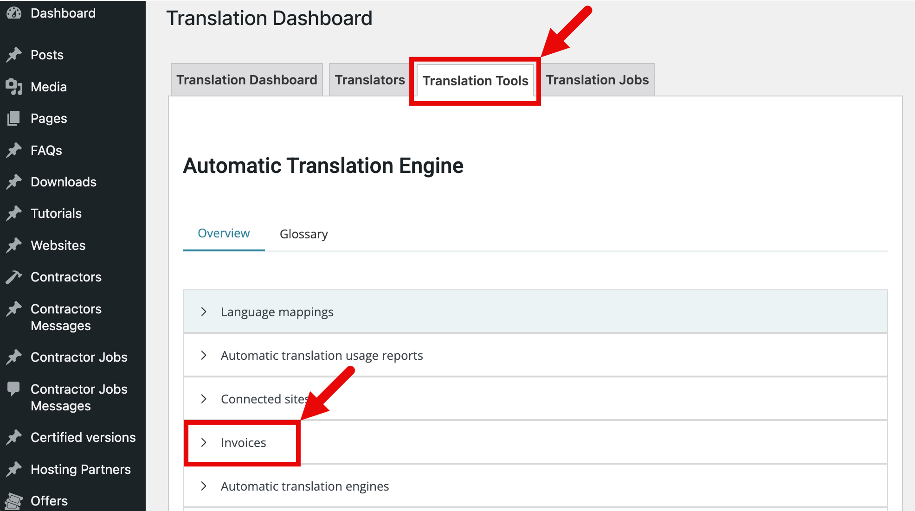The height and width of the screenshot is (511, 915).
Task: Click the pin icon beside Contractors Messages
Action: click(14, 309)
